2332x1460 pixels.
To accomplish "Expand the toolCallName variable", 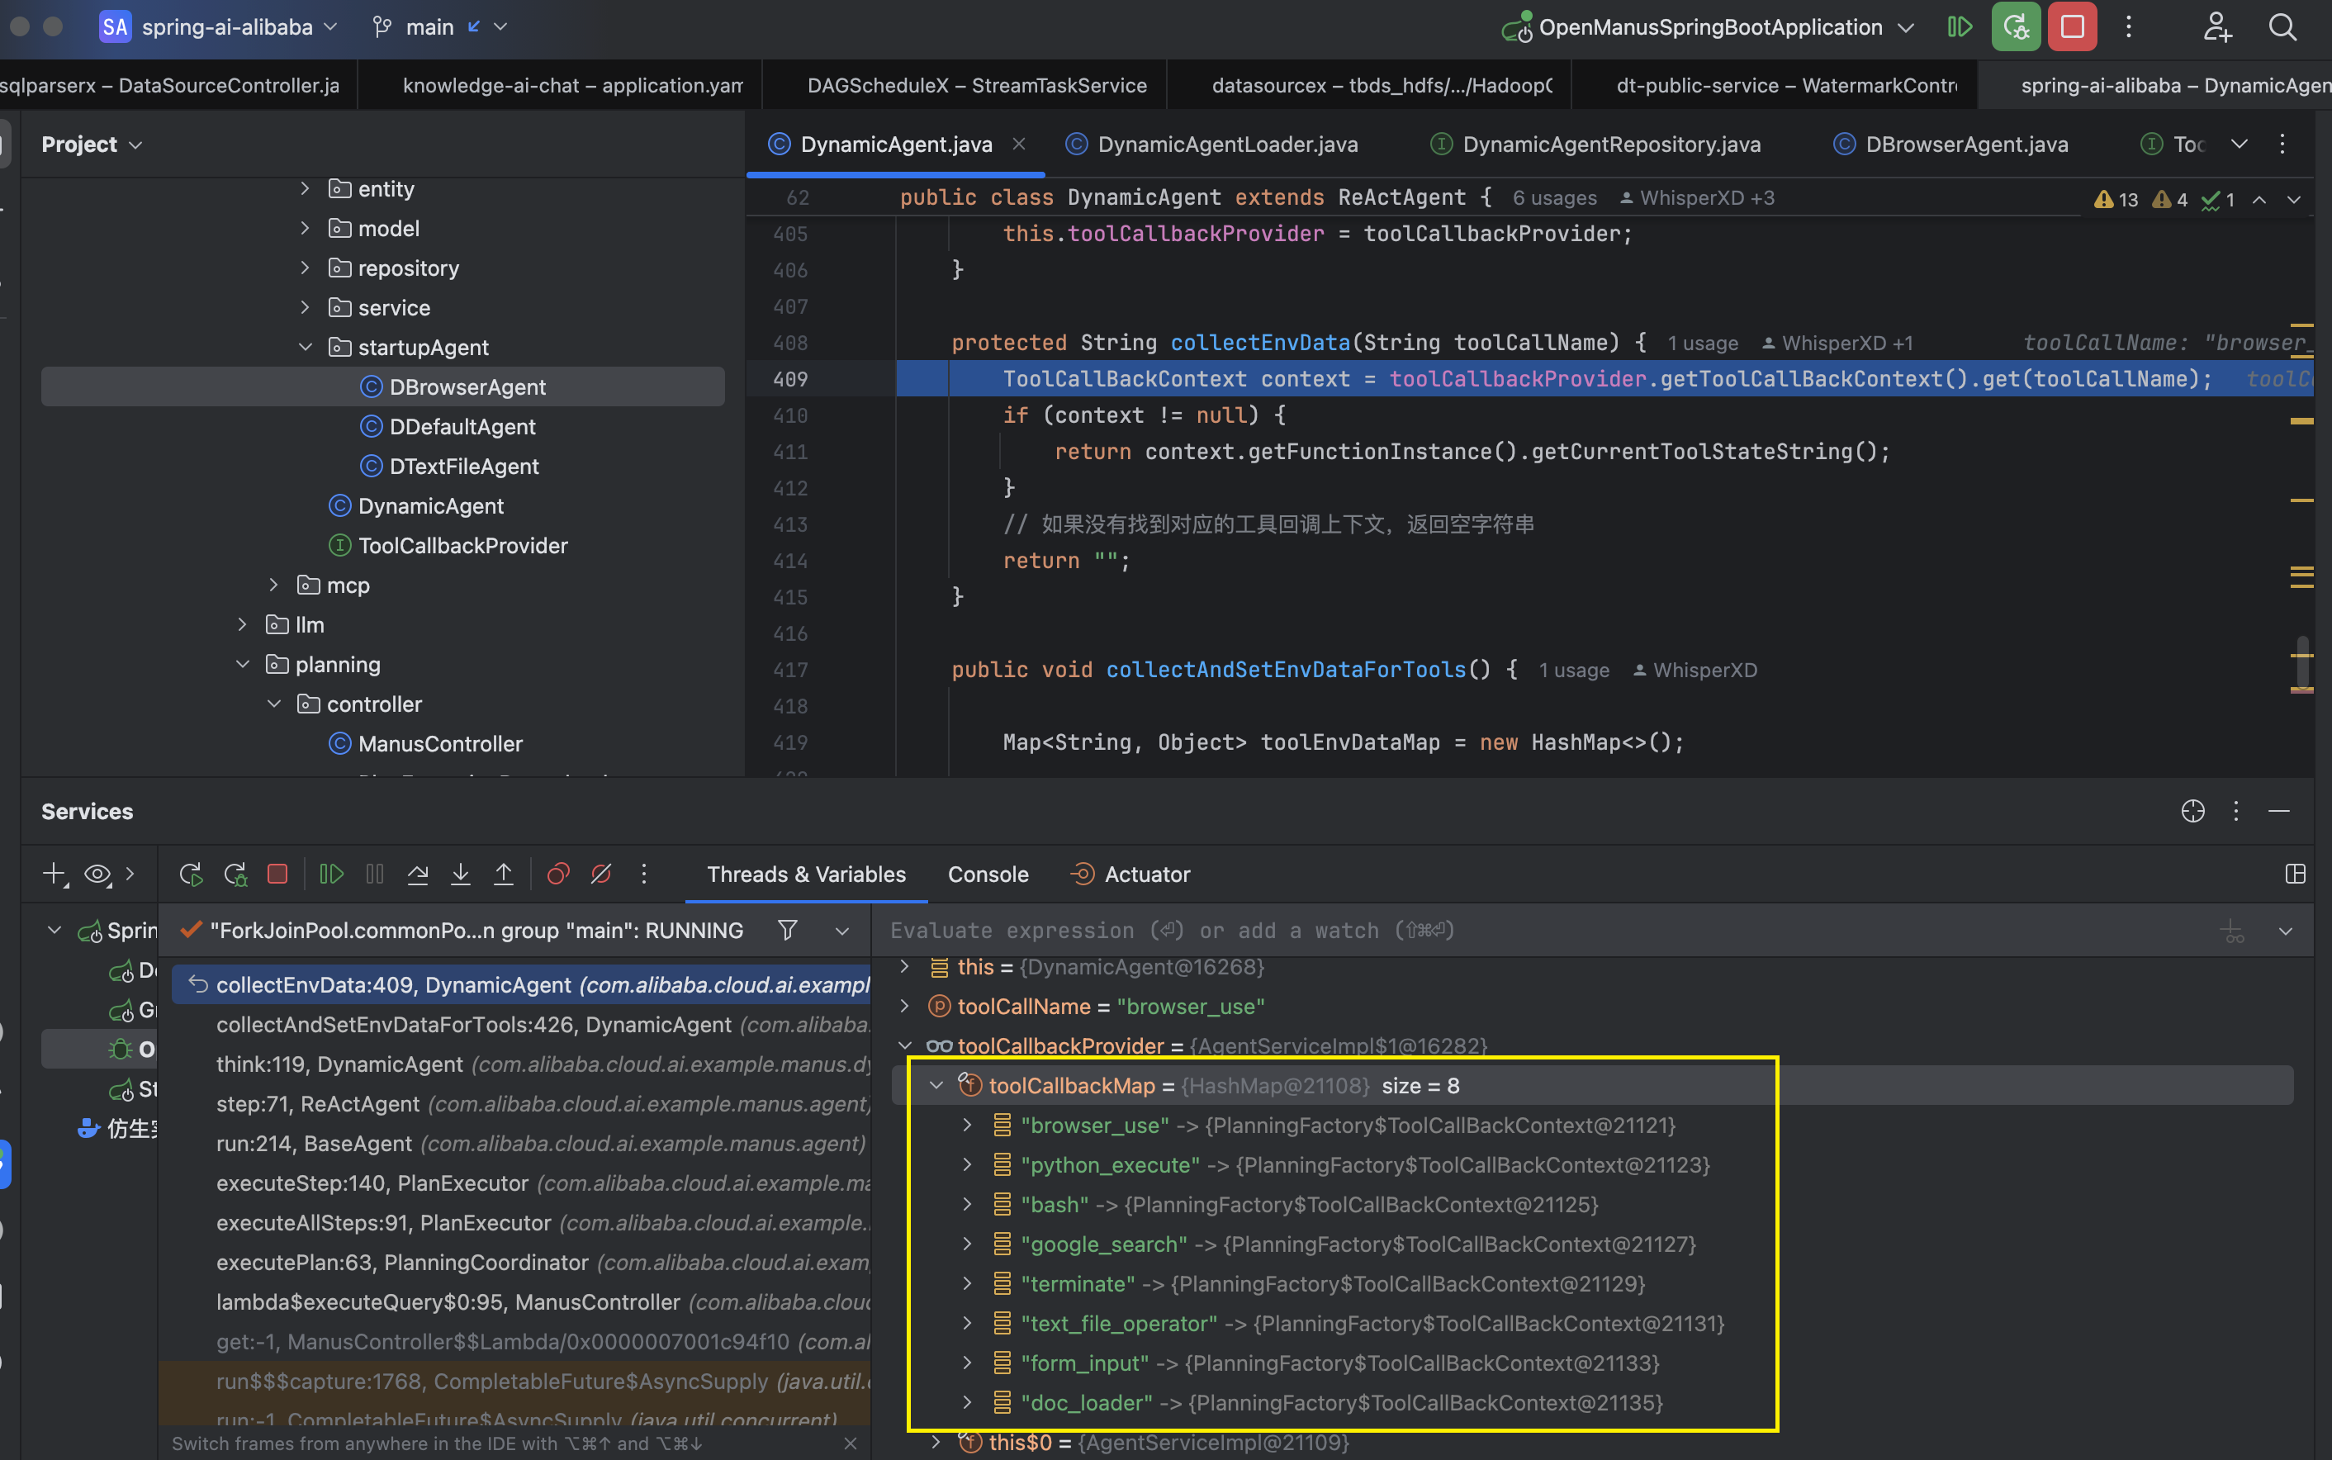I will pos(905,1006).
